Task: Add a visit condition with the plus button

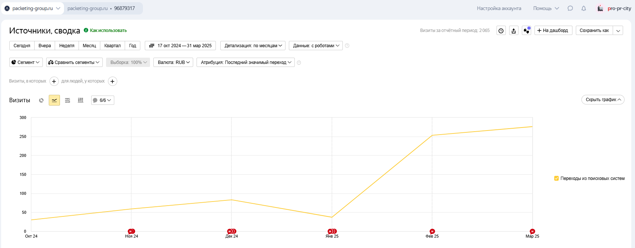Action: pyautogui.click(x=54, y=81)
